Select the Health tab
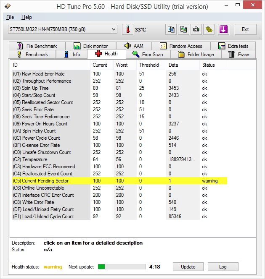The image size is (265, 279). [x=106, y=54]
